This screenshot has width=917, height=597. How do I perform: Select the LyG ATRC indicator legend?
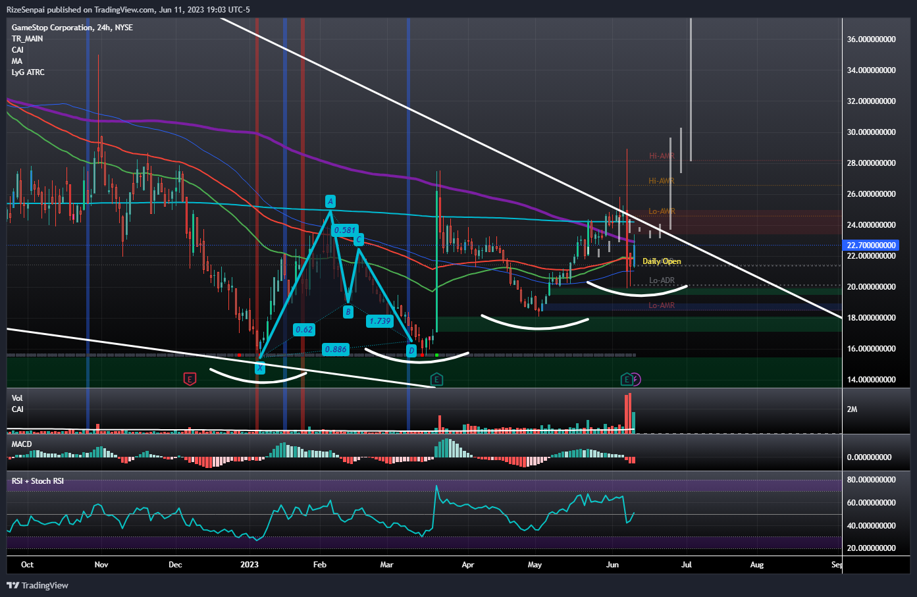(x=28, y=72)
